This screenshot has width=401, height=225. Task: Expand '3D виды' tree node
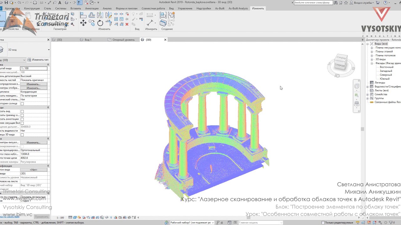pos(372,59)
